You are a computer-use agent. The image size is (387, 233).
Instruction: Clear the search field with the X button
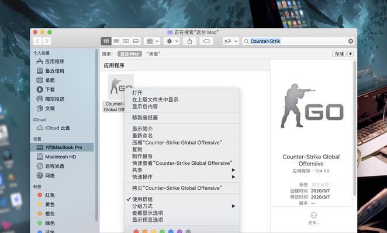351,41
